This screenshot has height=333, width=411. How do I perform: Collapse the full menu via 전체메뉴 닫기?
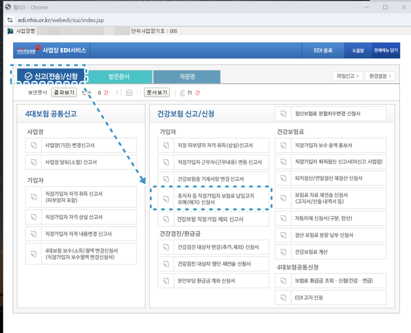385,50
